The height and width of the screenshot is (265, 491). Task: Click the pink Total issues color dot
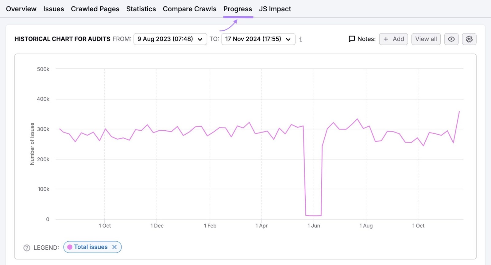coord(70,247)
